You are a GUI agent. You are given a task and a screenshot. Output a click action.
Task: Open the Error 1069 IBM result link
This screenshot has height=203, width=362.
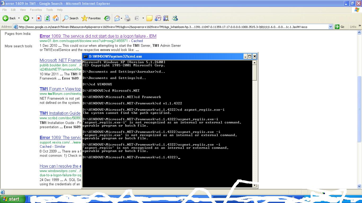pos(98,36)
